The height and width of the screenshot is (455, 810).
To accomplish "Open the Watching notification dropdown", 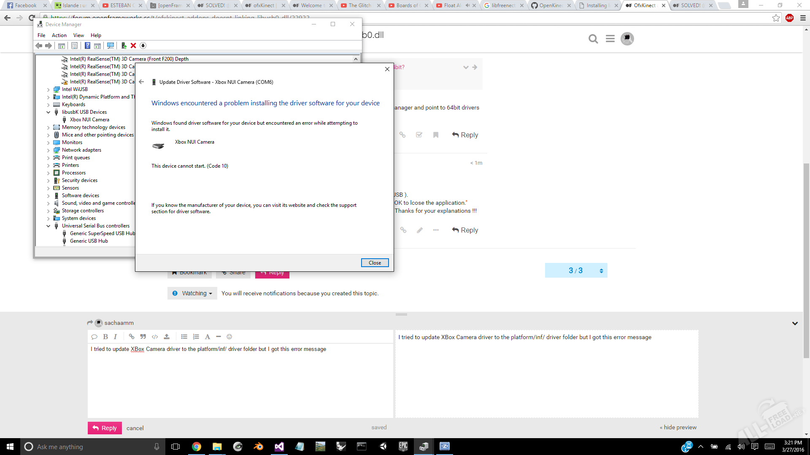I will [192, 293].
